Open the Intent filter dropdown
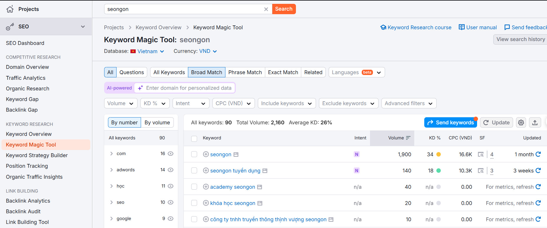 point(191,103)
